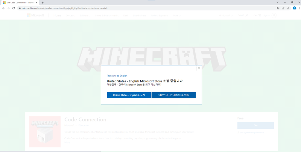Open the Home nav link
The width and height of the screenshot is (301, 152).
(x=58, y=15)
